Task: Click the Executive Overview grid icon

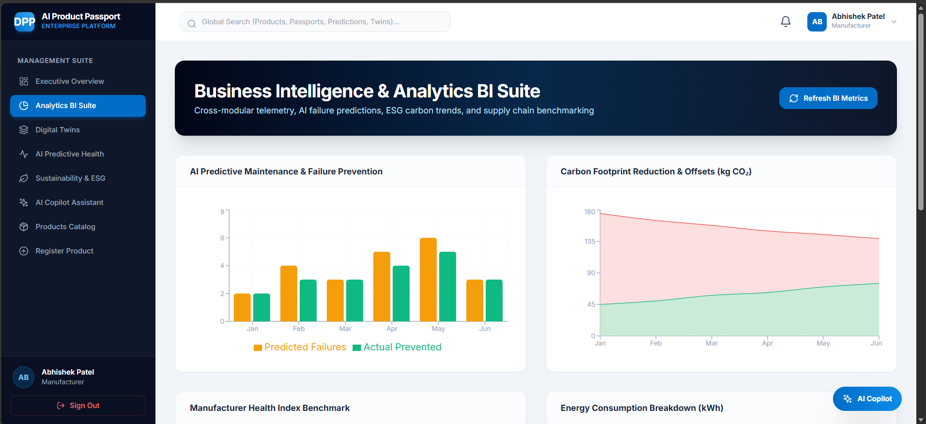Action: [24, 81]
